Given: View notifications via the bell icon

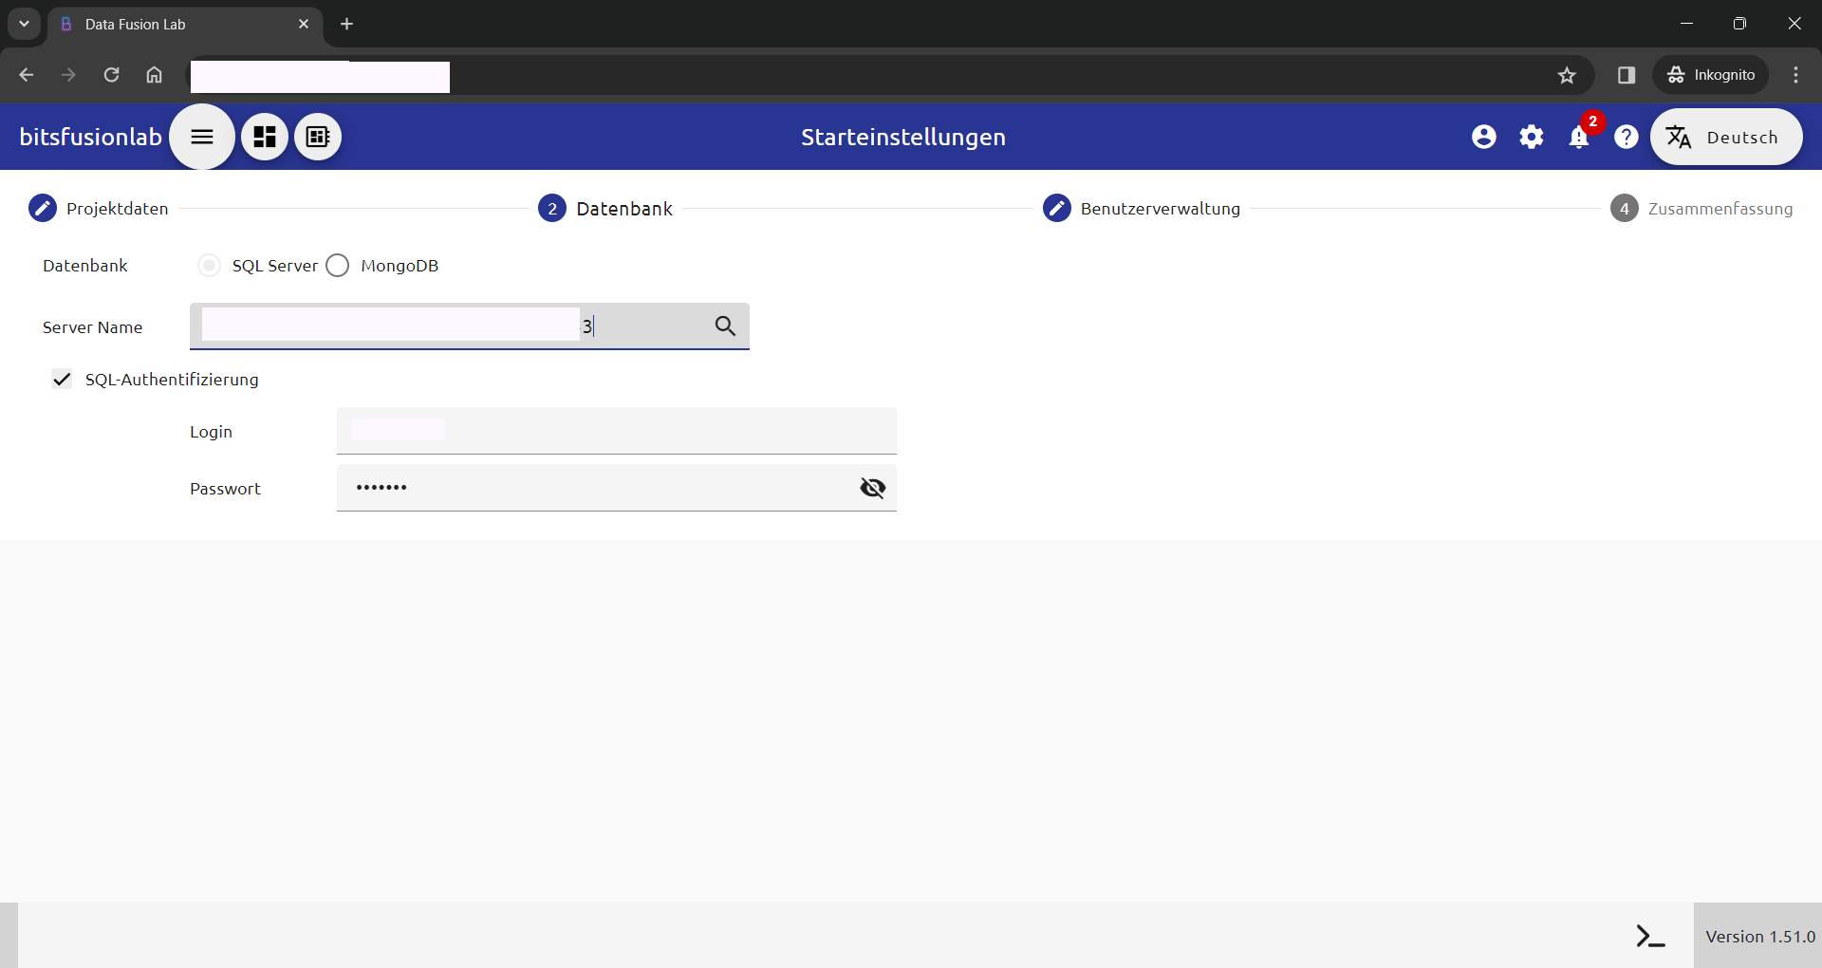Looking at the screenshot, I should 1579,138.
